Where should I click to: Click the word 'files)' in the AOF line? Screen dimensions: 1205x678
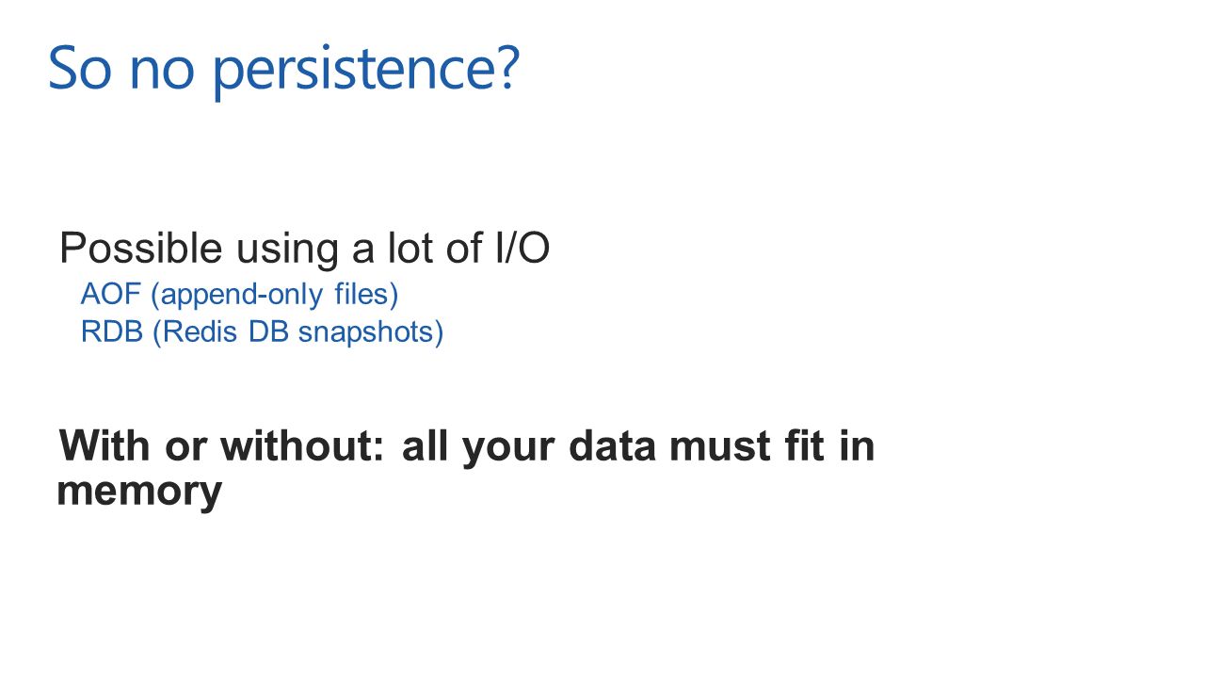pos(367,296)
